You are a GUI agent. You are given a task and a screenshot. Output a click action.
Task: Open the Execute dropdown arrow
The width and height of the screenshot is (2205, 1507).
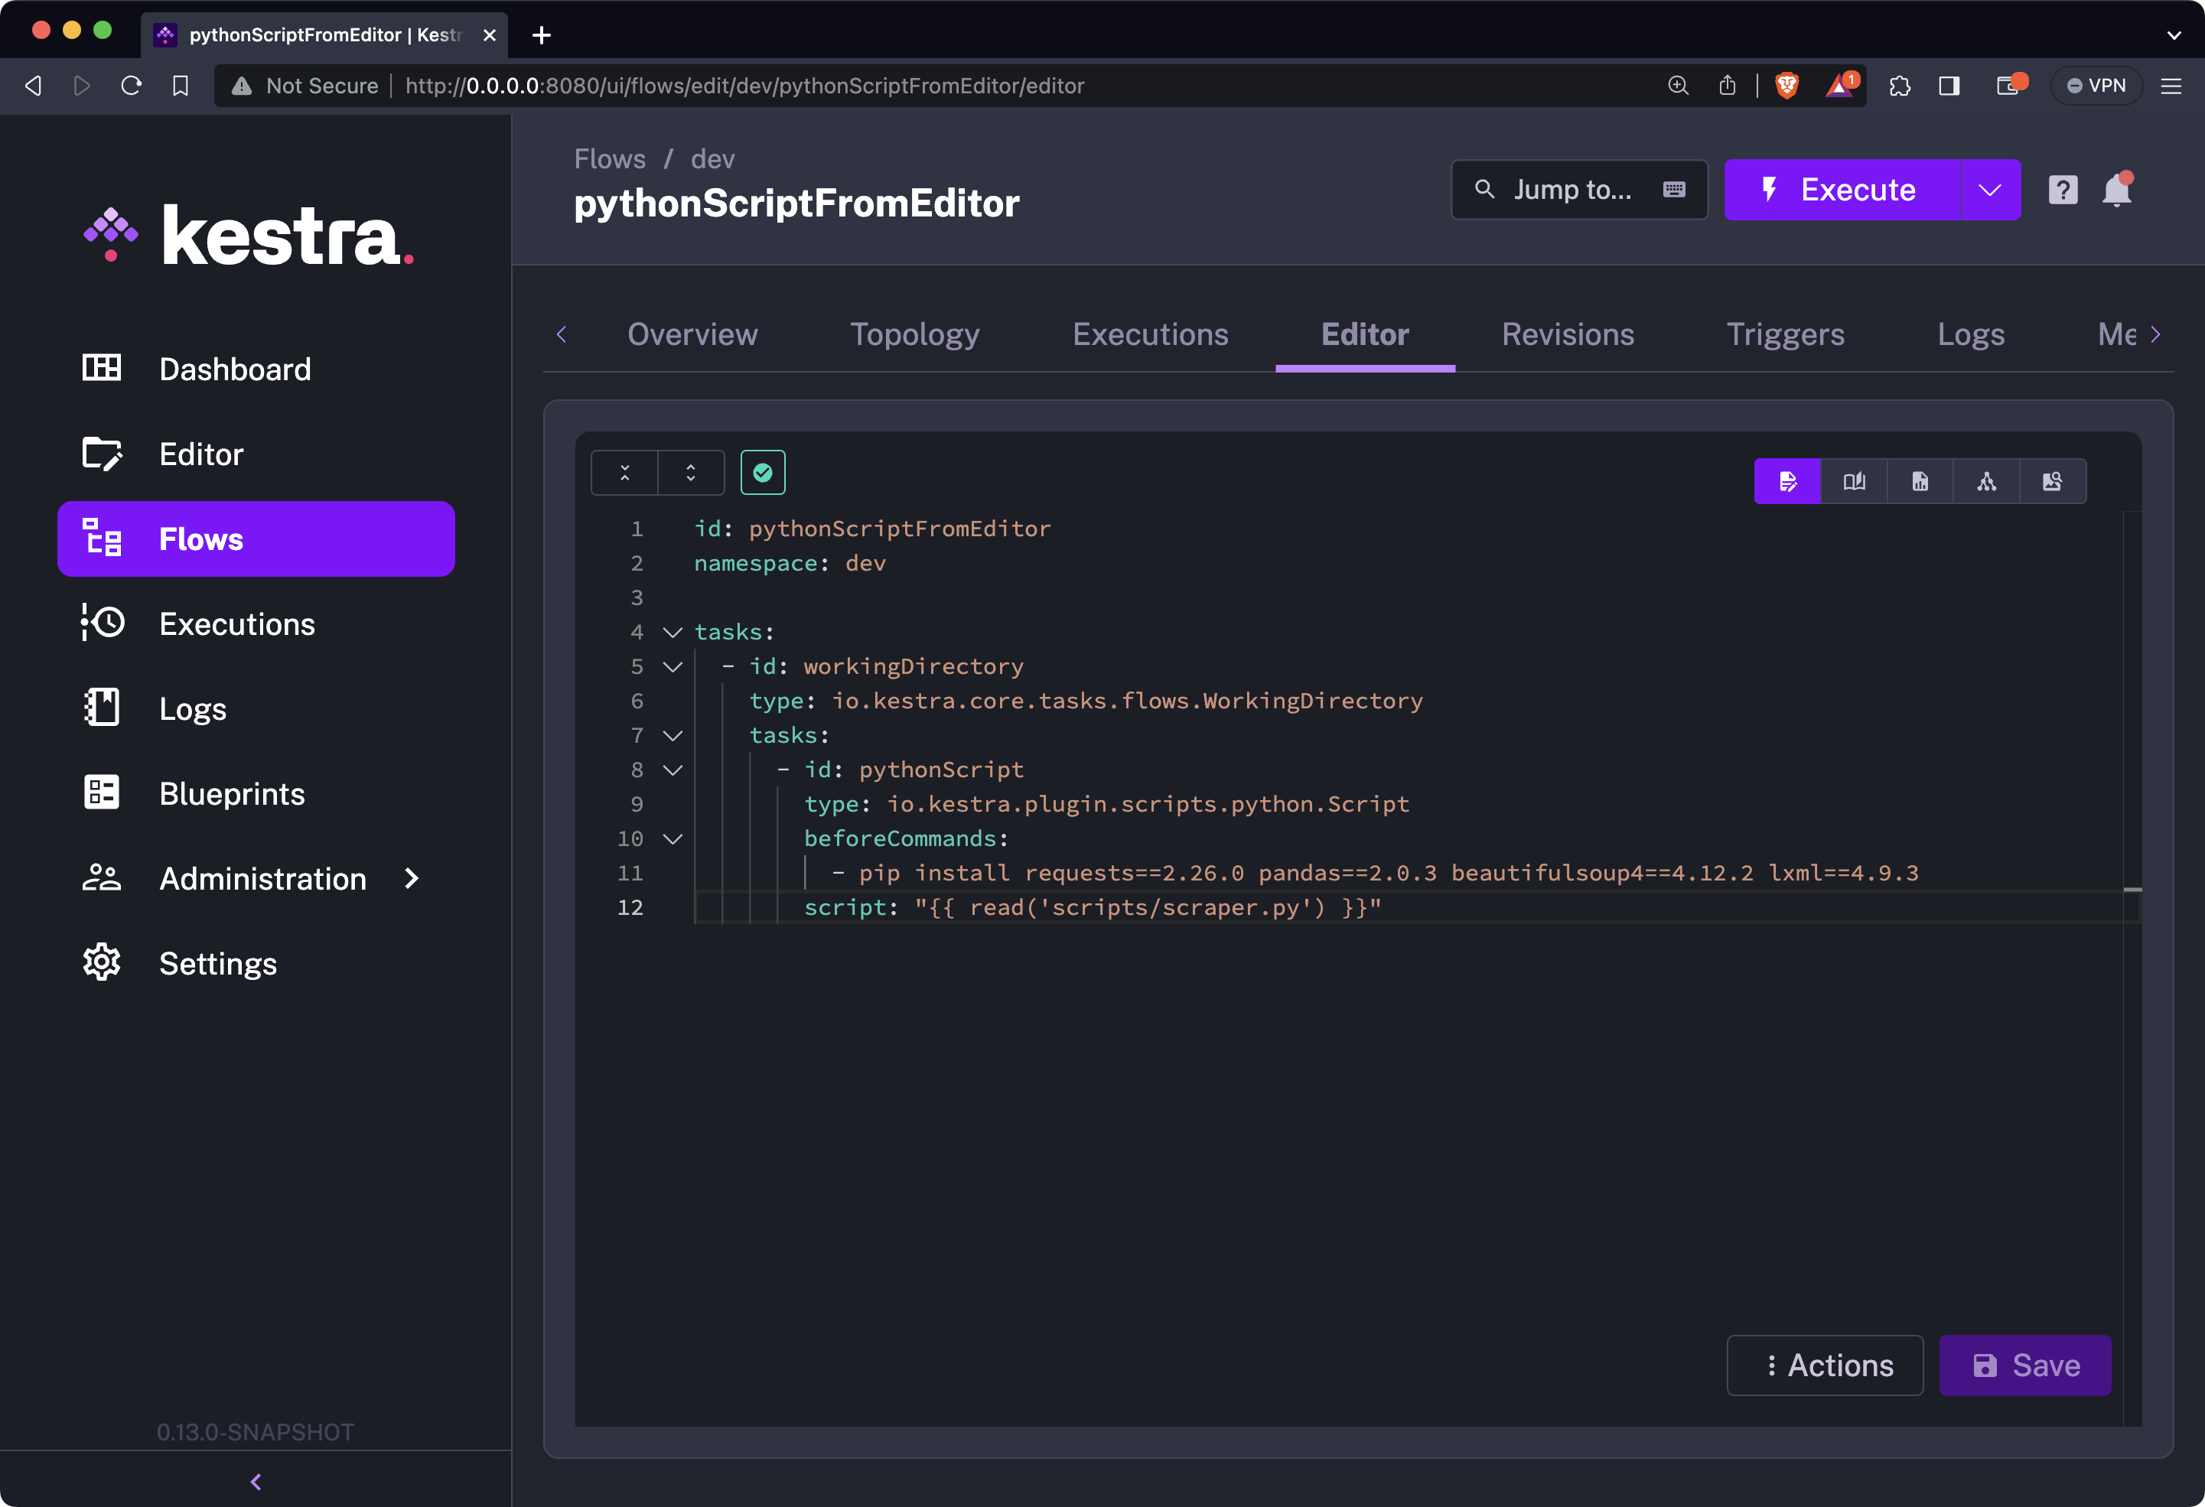coord(1989,190)
